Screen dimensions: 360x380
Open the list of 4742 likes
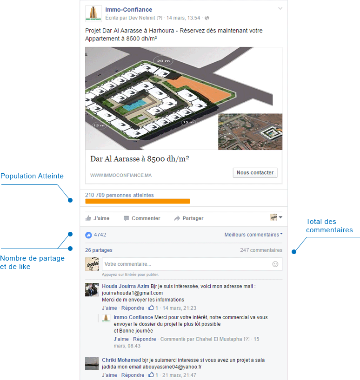pyautogui.click(x=100, y=235)
